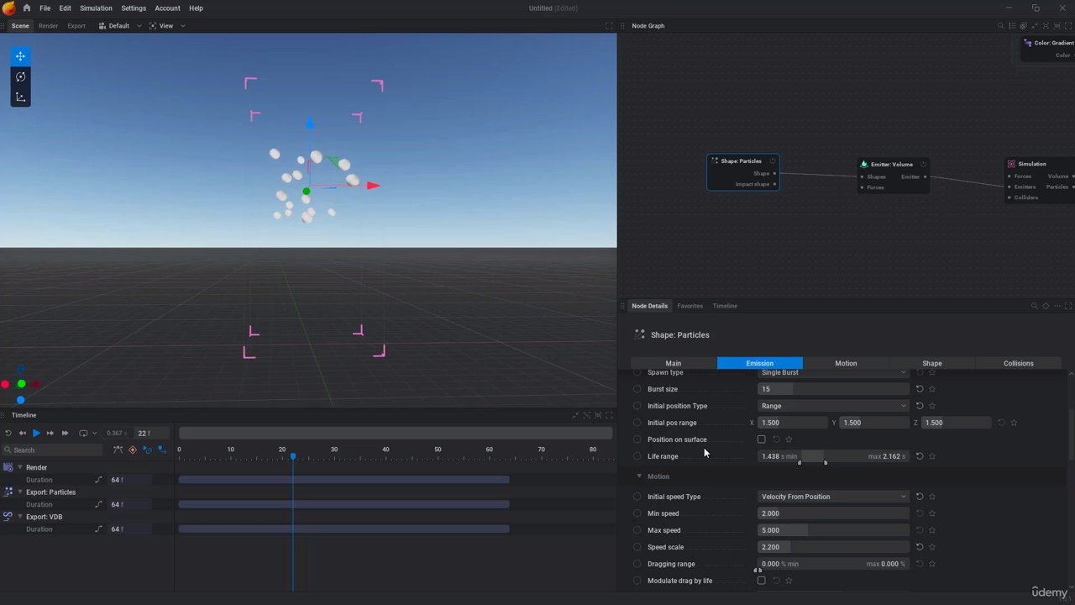1075x605 pixels.
Task: Reset Burst size to default value
Action: click(x=920, y=389)
